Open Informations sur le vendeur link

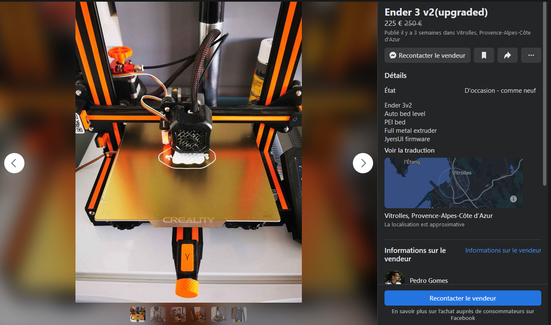(503, 250)
